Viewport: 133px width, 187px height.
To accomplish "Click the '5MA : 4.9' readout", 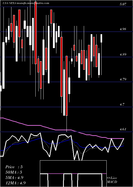I will tap(15, 178).
